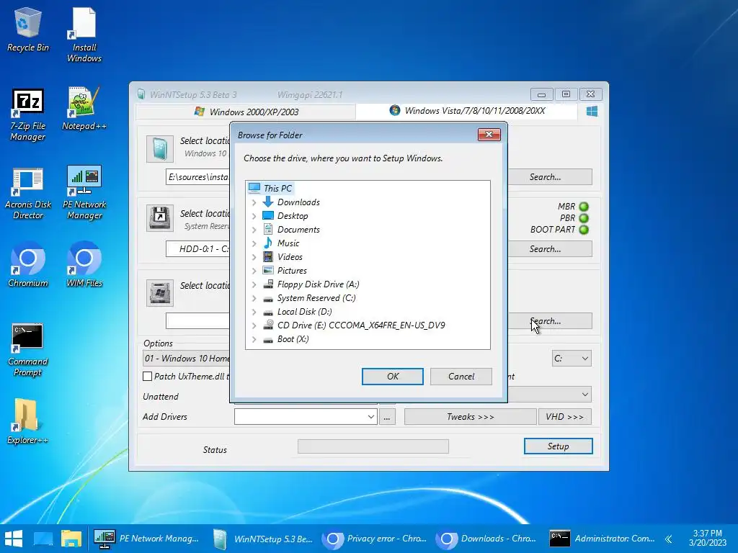The height and width of the screenshot is (553, 738).
Task: Open the 01 - Windows 10 Home edition dropdown
Action: tap(187, 359)
